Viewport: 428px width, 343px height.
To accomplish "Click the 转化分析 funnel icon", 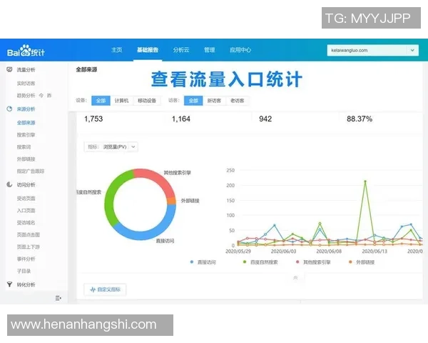I will click(x=9, y=284).
